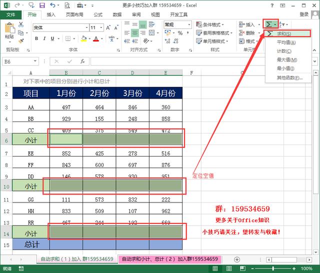Toggle Bold formatting

coord(36,38)
